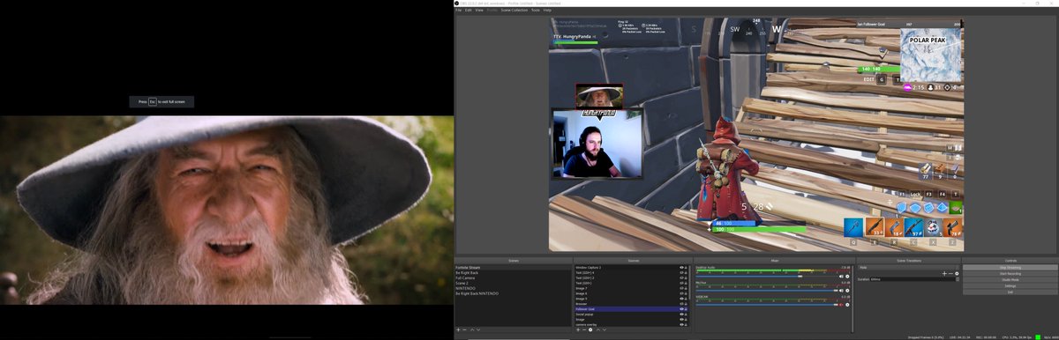The width and height of the screenshot is (1059, 340).
Task: Click the Sources list scrollbar
Action: 690,283
